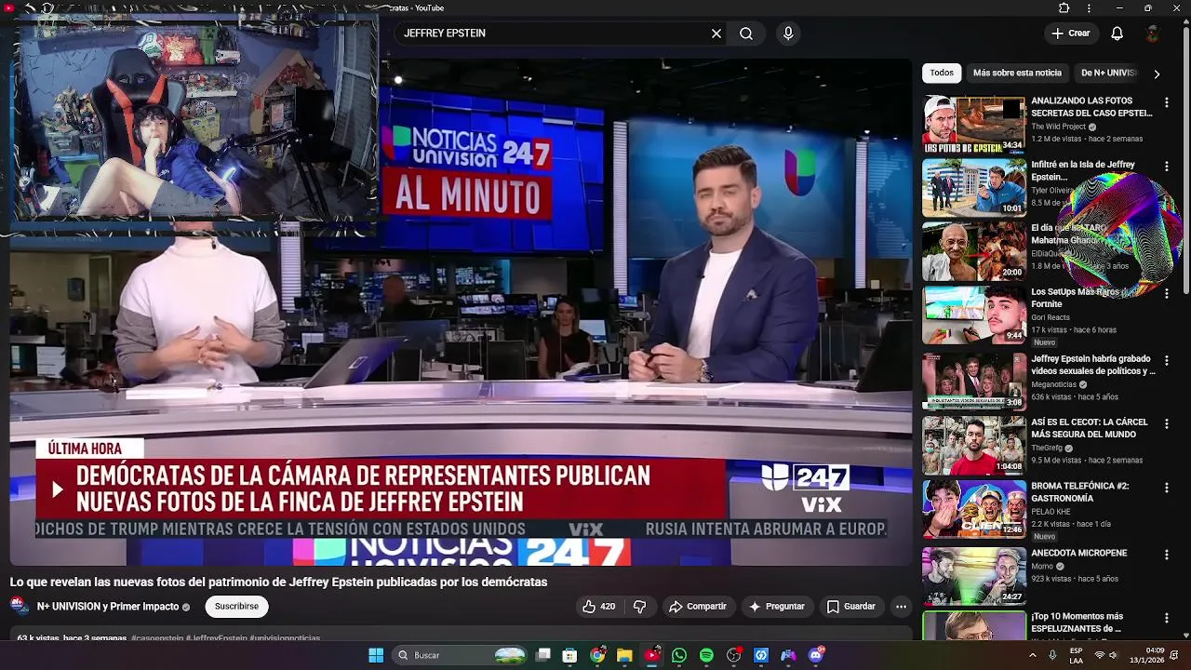Open WhatsApp from taskbar
This screenshot has width=1191, height=670.
tap(679, 655)
